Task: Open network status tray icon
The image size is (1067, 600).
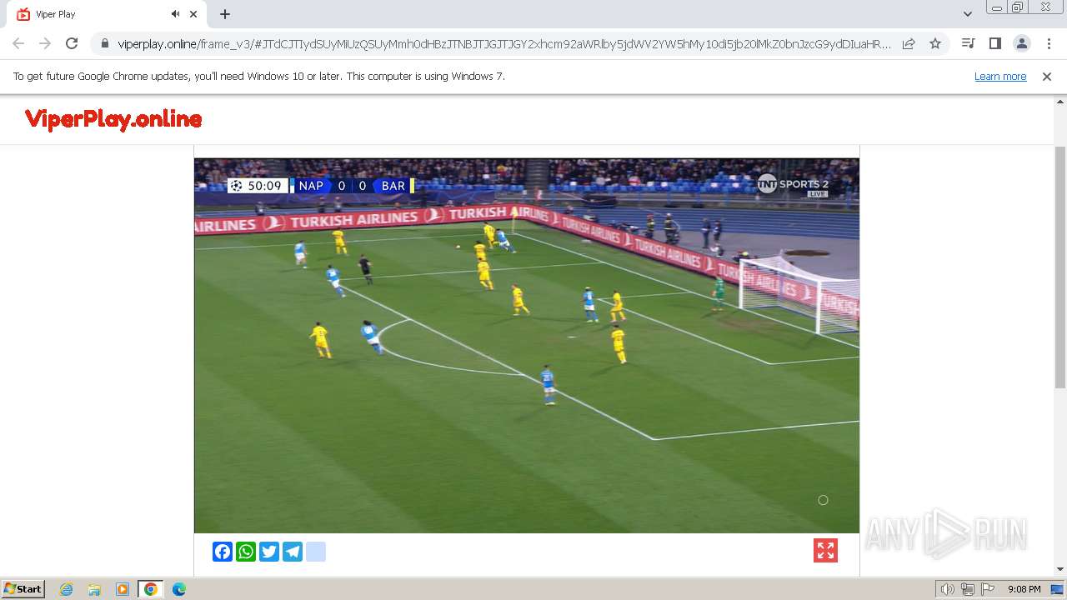Action: pyautogui.click(x=968, y=589)
